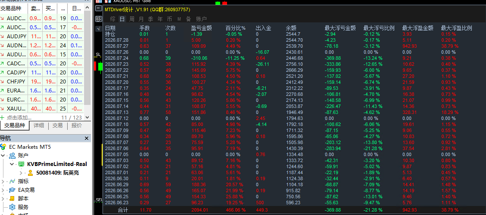The height and width of the screenshot is (215, 486).
Task: Click the Market Watch scrollbar down arrow
Action: 87,117
